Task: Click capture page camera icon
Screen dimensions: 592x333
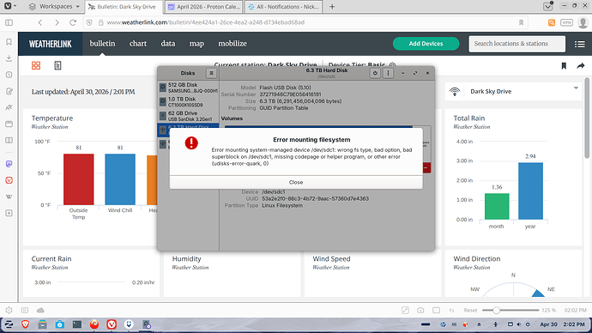Action: pyautogui.click(x=420, y=310)
